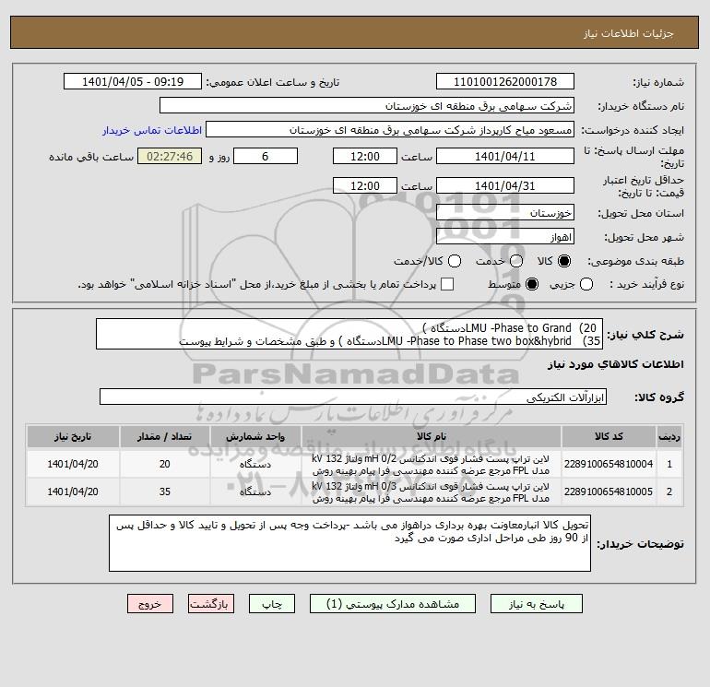This screenshot has height=687, width=710.
Task: Click the پاسخ به نیاز button
Action: coord(537,604)
